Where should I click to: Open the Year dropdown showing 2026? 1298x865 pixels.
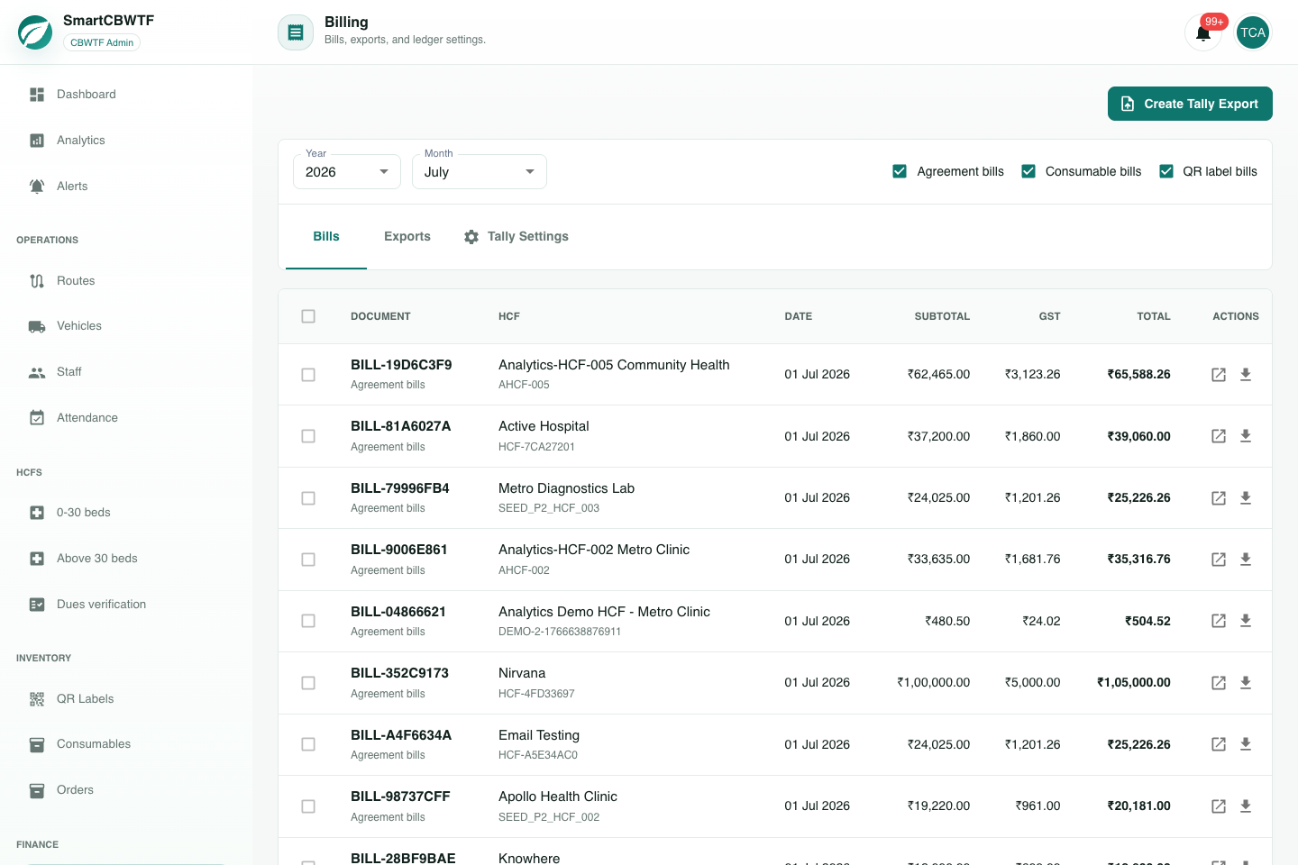click(347, 172)
